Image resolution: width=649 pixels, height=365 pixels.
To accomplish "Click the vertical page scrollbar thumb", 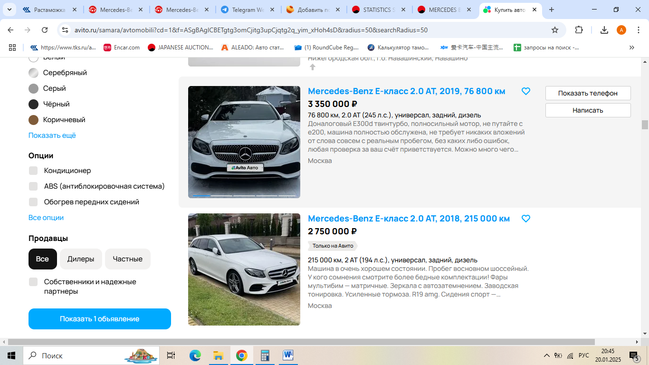I will 645,125.
